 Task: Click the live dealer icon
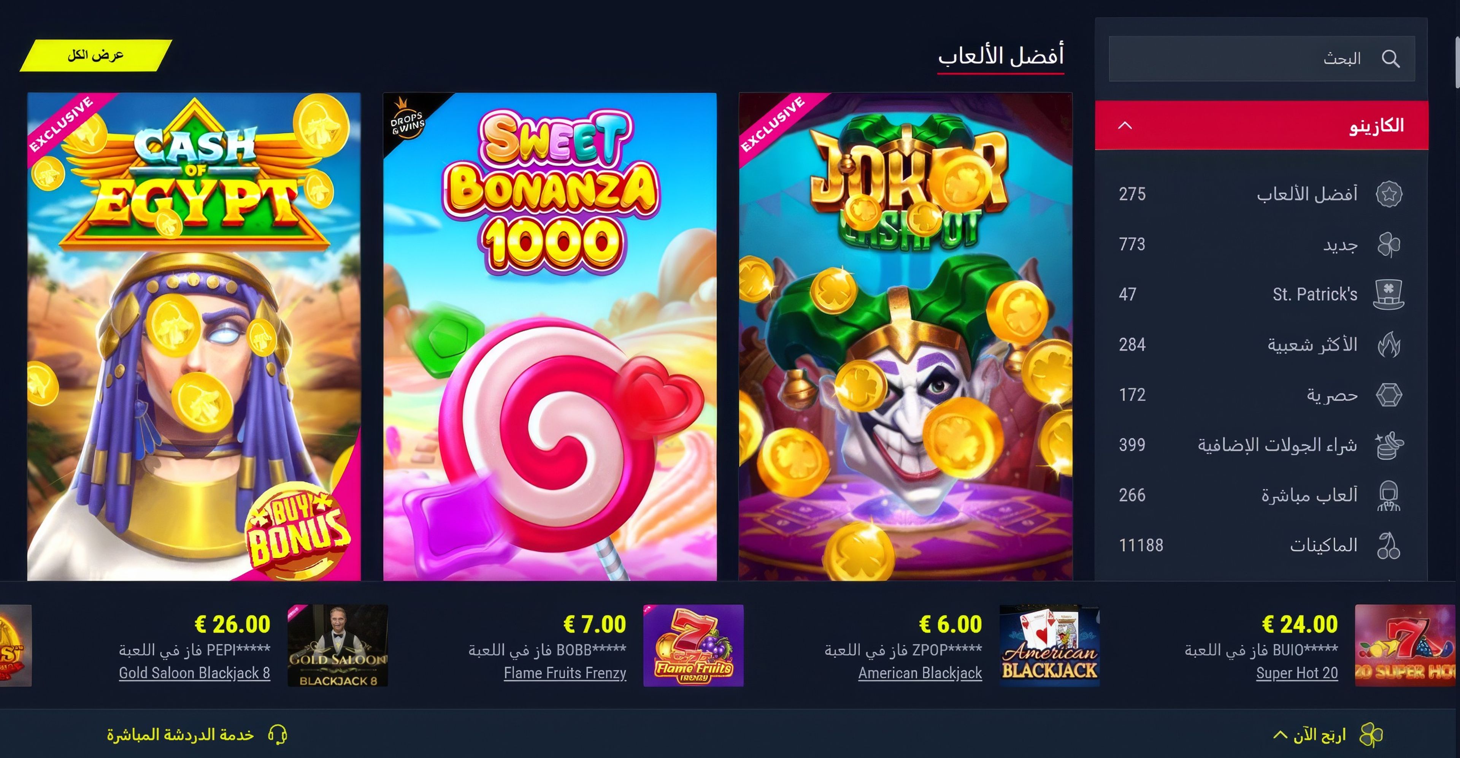coord(1389,496)
